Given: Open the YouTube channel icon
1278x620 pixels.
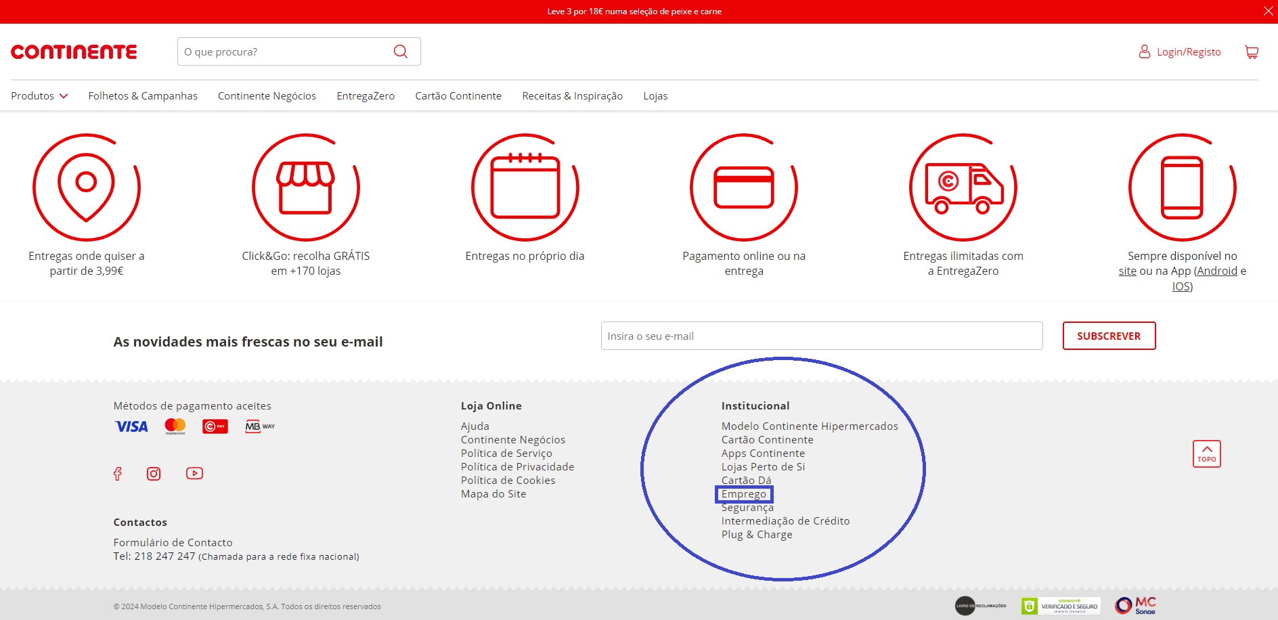Looking at the screenshot, I should point(194,473).
